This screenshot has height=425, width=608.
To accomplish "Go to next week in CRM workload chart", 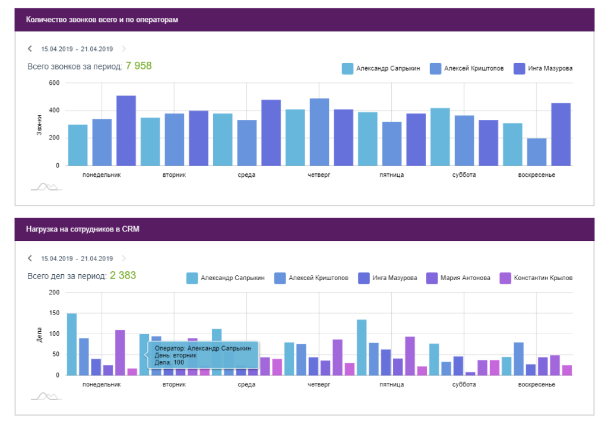I will (x=123, y=258).
